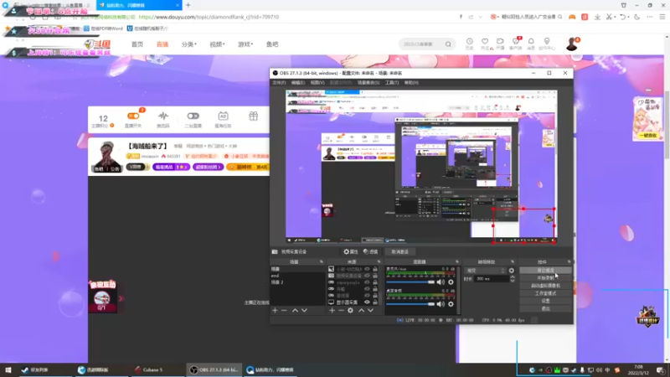Open history clock icon in Douyu header

pyautogui.click(x=470, y=41)
